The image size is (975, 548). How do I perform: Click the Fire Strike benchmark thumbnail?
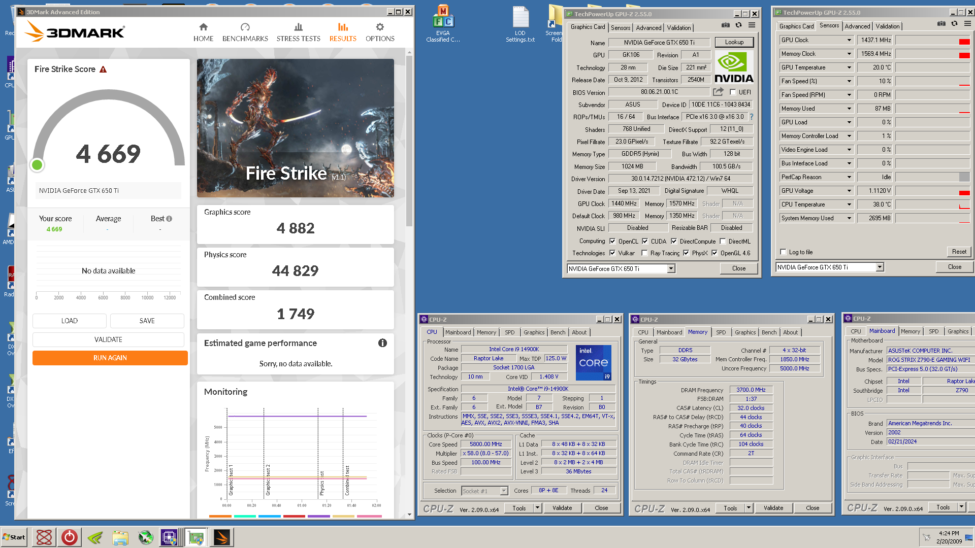[x=295, y=128]
